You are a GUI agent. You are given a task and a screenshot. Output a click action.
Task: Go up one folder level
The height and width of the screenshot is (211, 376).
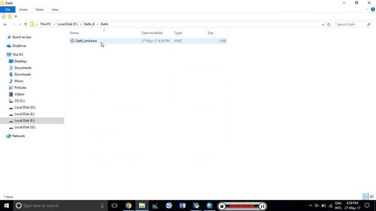click(x=25, y=25)
